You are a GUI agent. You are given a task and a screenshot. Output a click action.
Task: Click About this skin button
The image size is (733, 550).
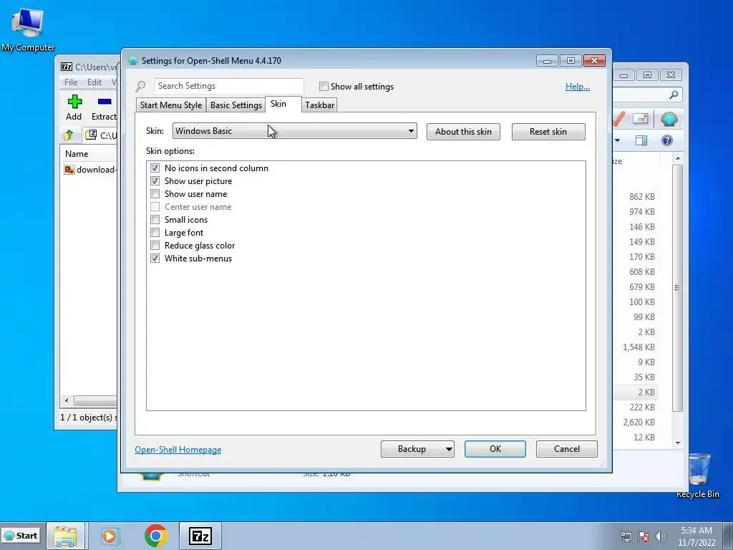(x=463, y=132)
